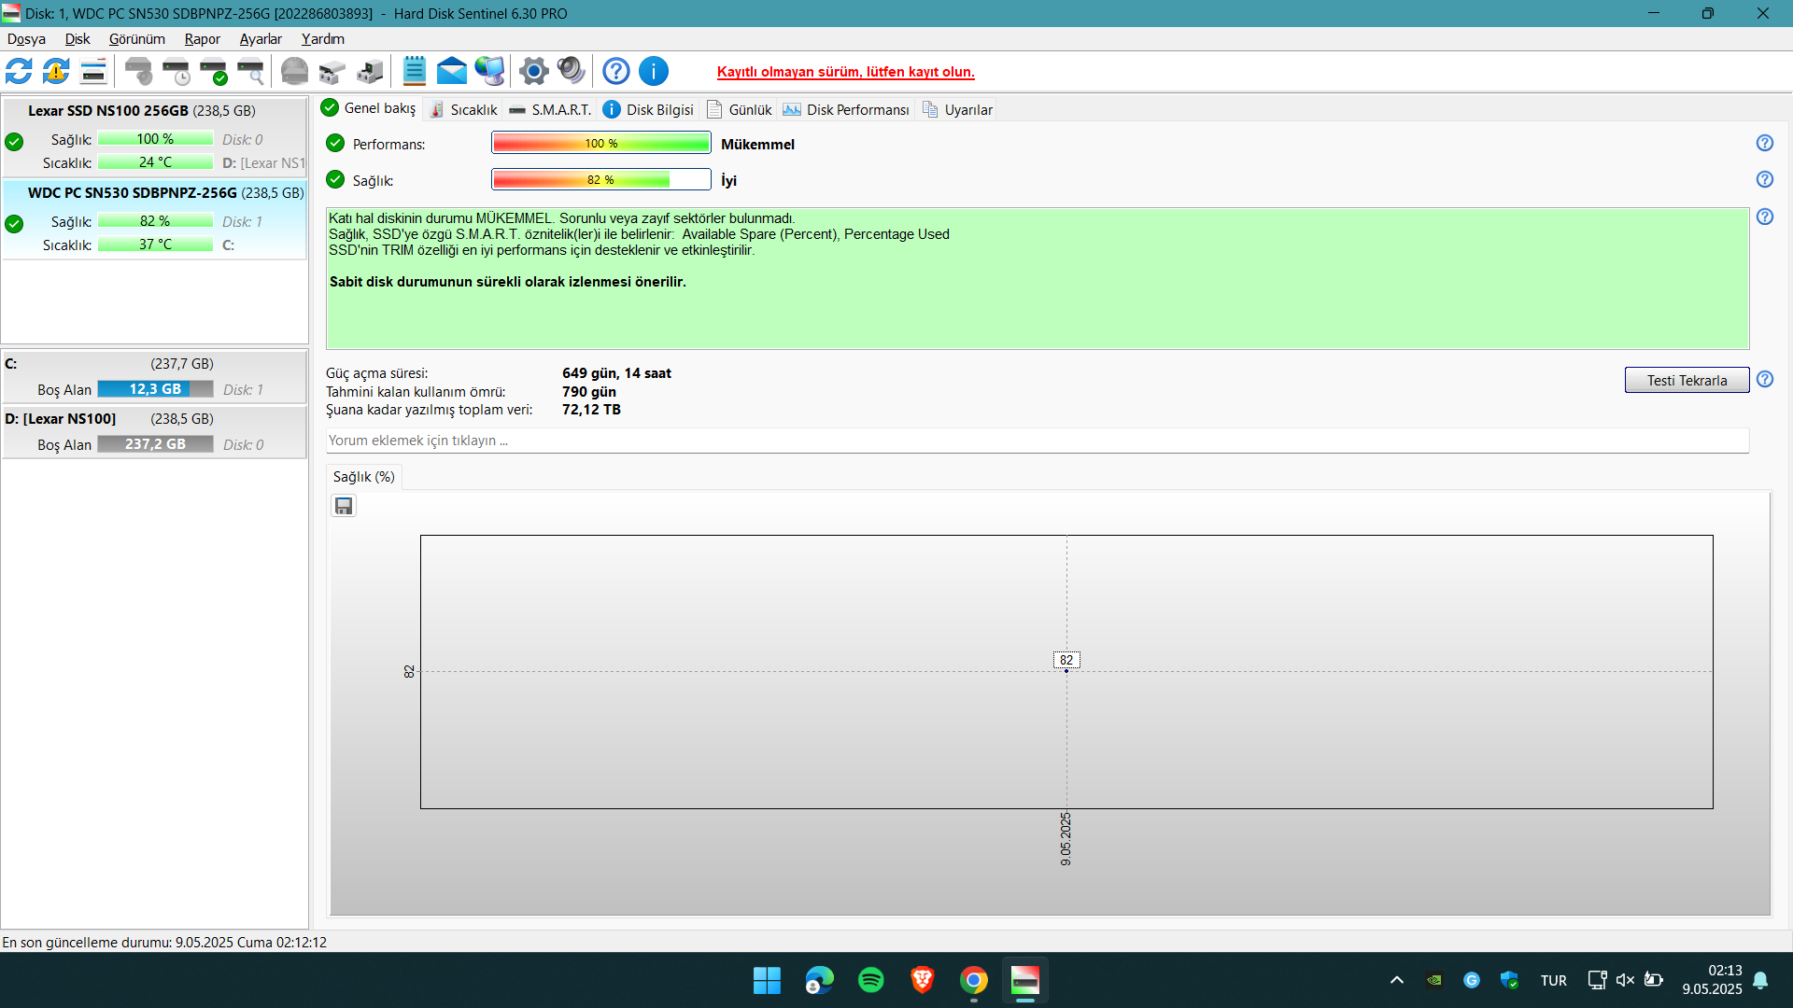Click the refresh disk information icon
The width and height of the screenshot is (1793, 1008).
19,71
